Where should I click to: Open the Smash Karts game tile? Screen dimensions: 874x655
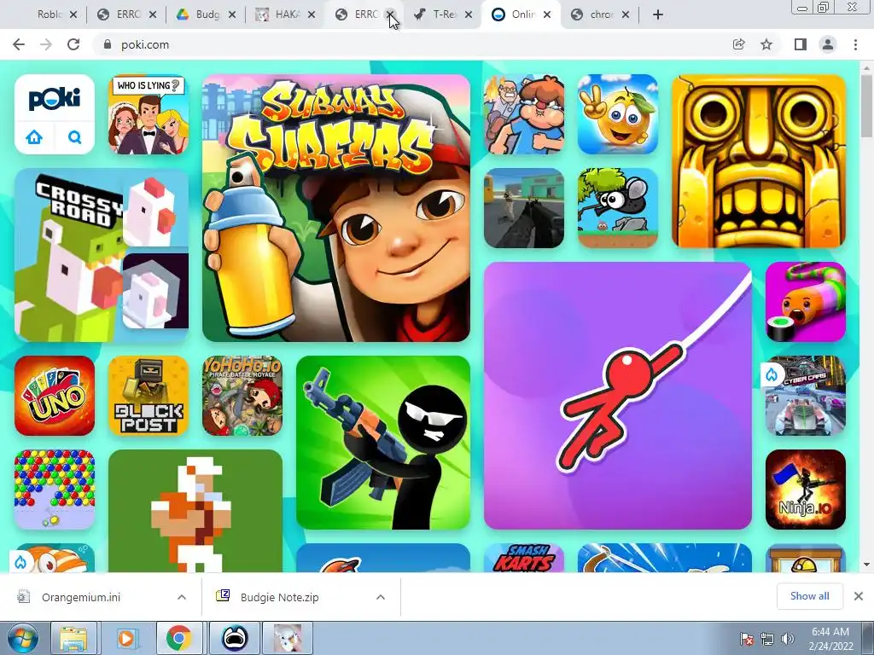[524, 558]
